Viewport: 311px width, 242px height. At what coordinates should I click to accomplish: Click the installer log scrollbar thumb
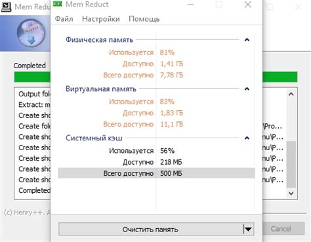[291, 164]
